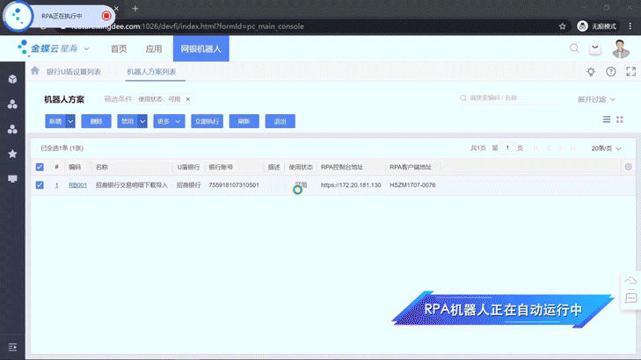
Task: Click the RPA控制台地址 column header
Action: click(x=342, y=167)
